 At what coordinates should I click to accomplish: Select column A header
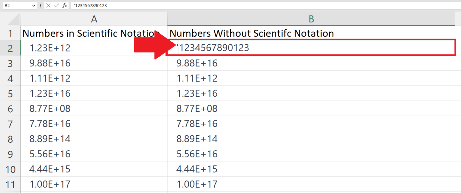(94, 19)
